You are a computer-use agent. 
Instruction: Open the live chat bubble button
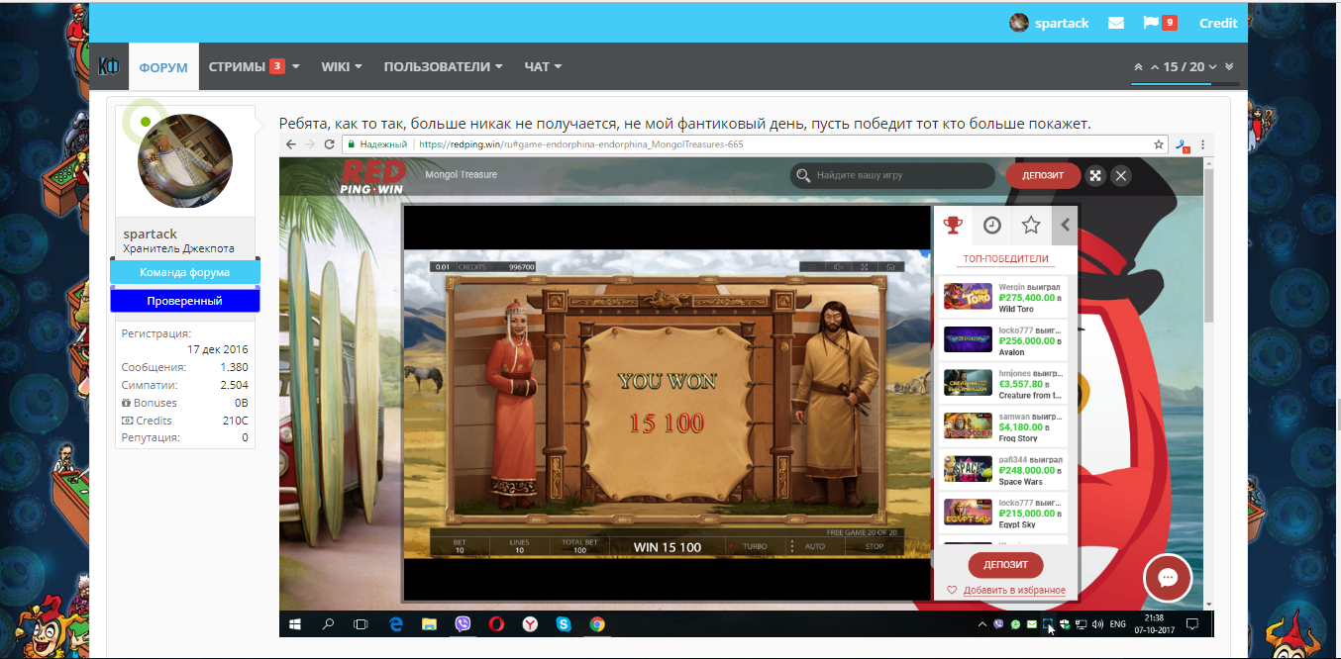click(x=1168, y=579)
